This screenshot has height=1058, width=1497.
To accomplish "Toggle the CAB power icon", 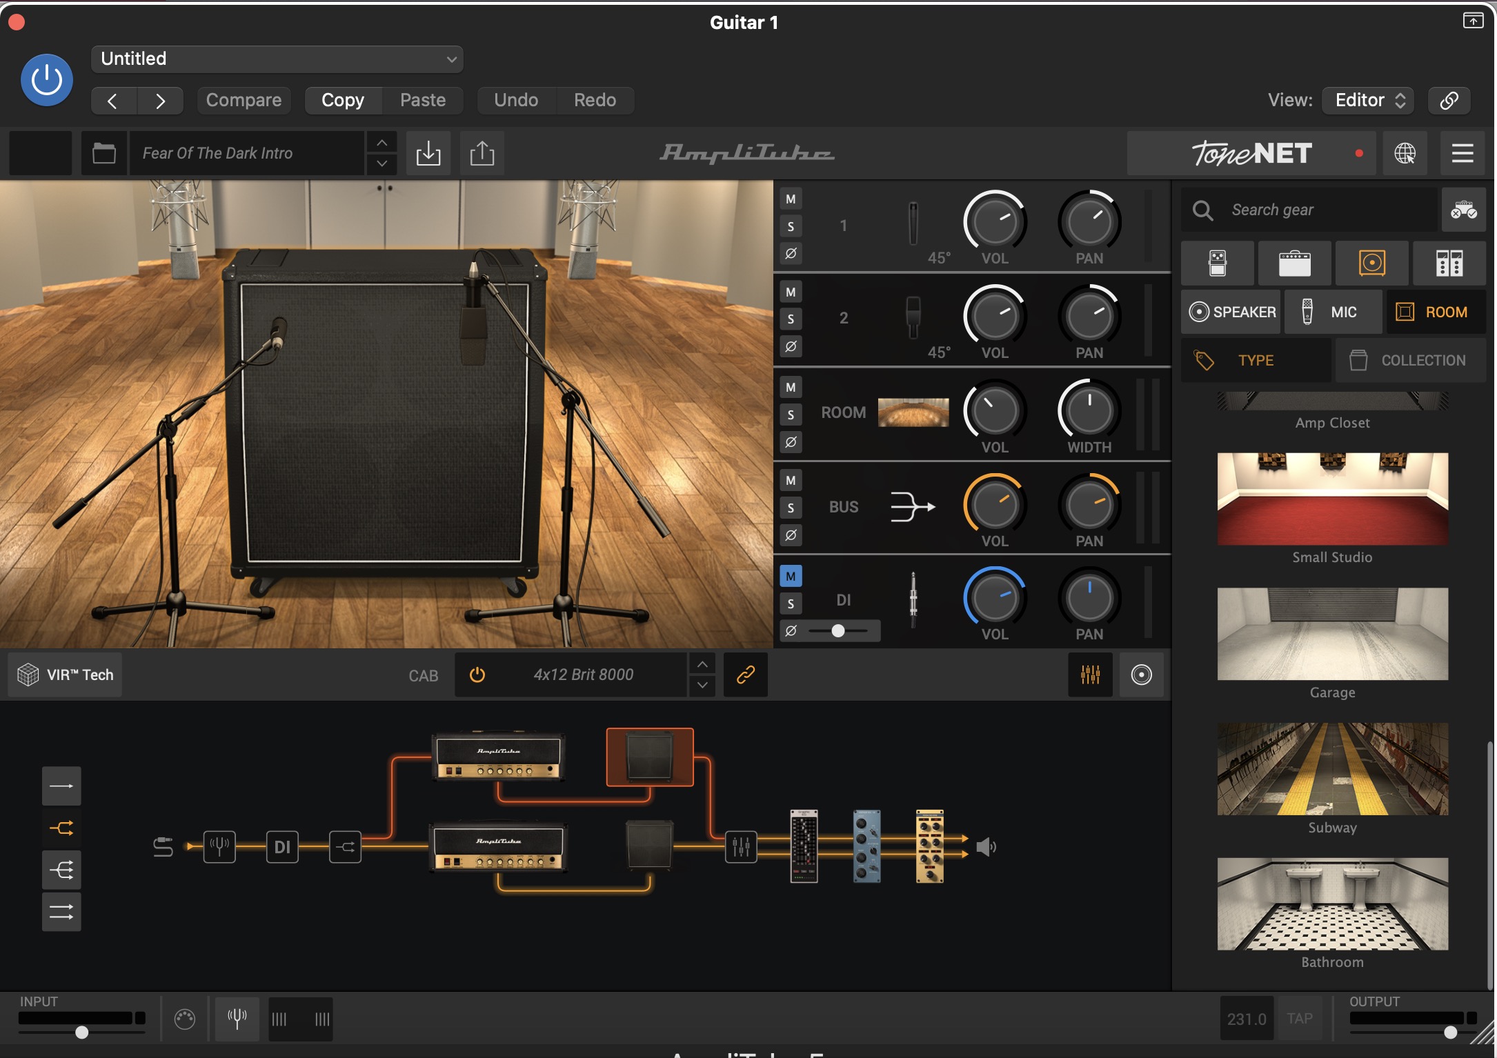I will point(477,675).
